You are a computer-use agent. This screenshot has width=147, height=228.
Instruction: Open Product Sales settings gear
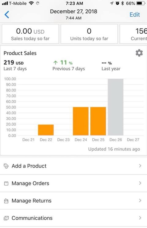point(139,53)
